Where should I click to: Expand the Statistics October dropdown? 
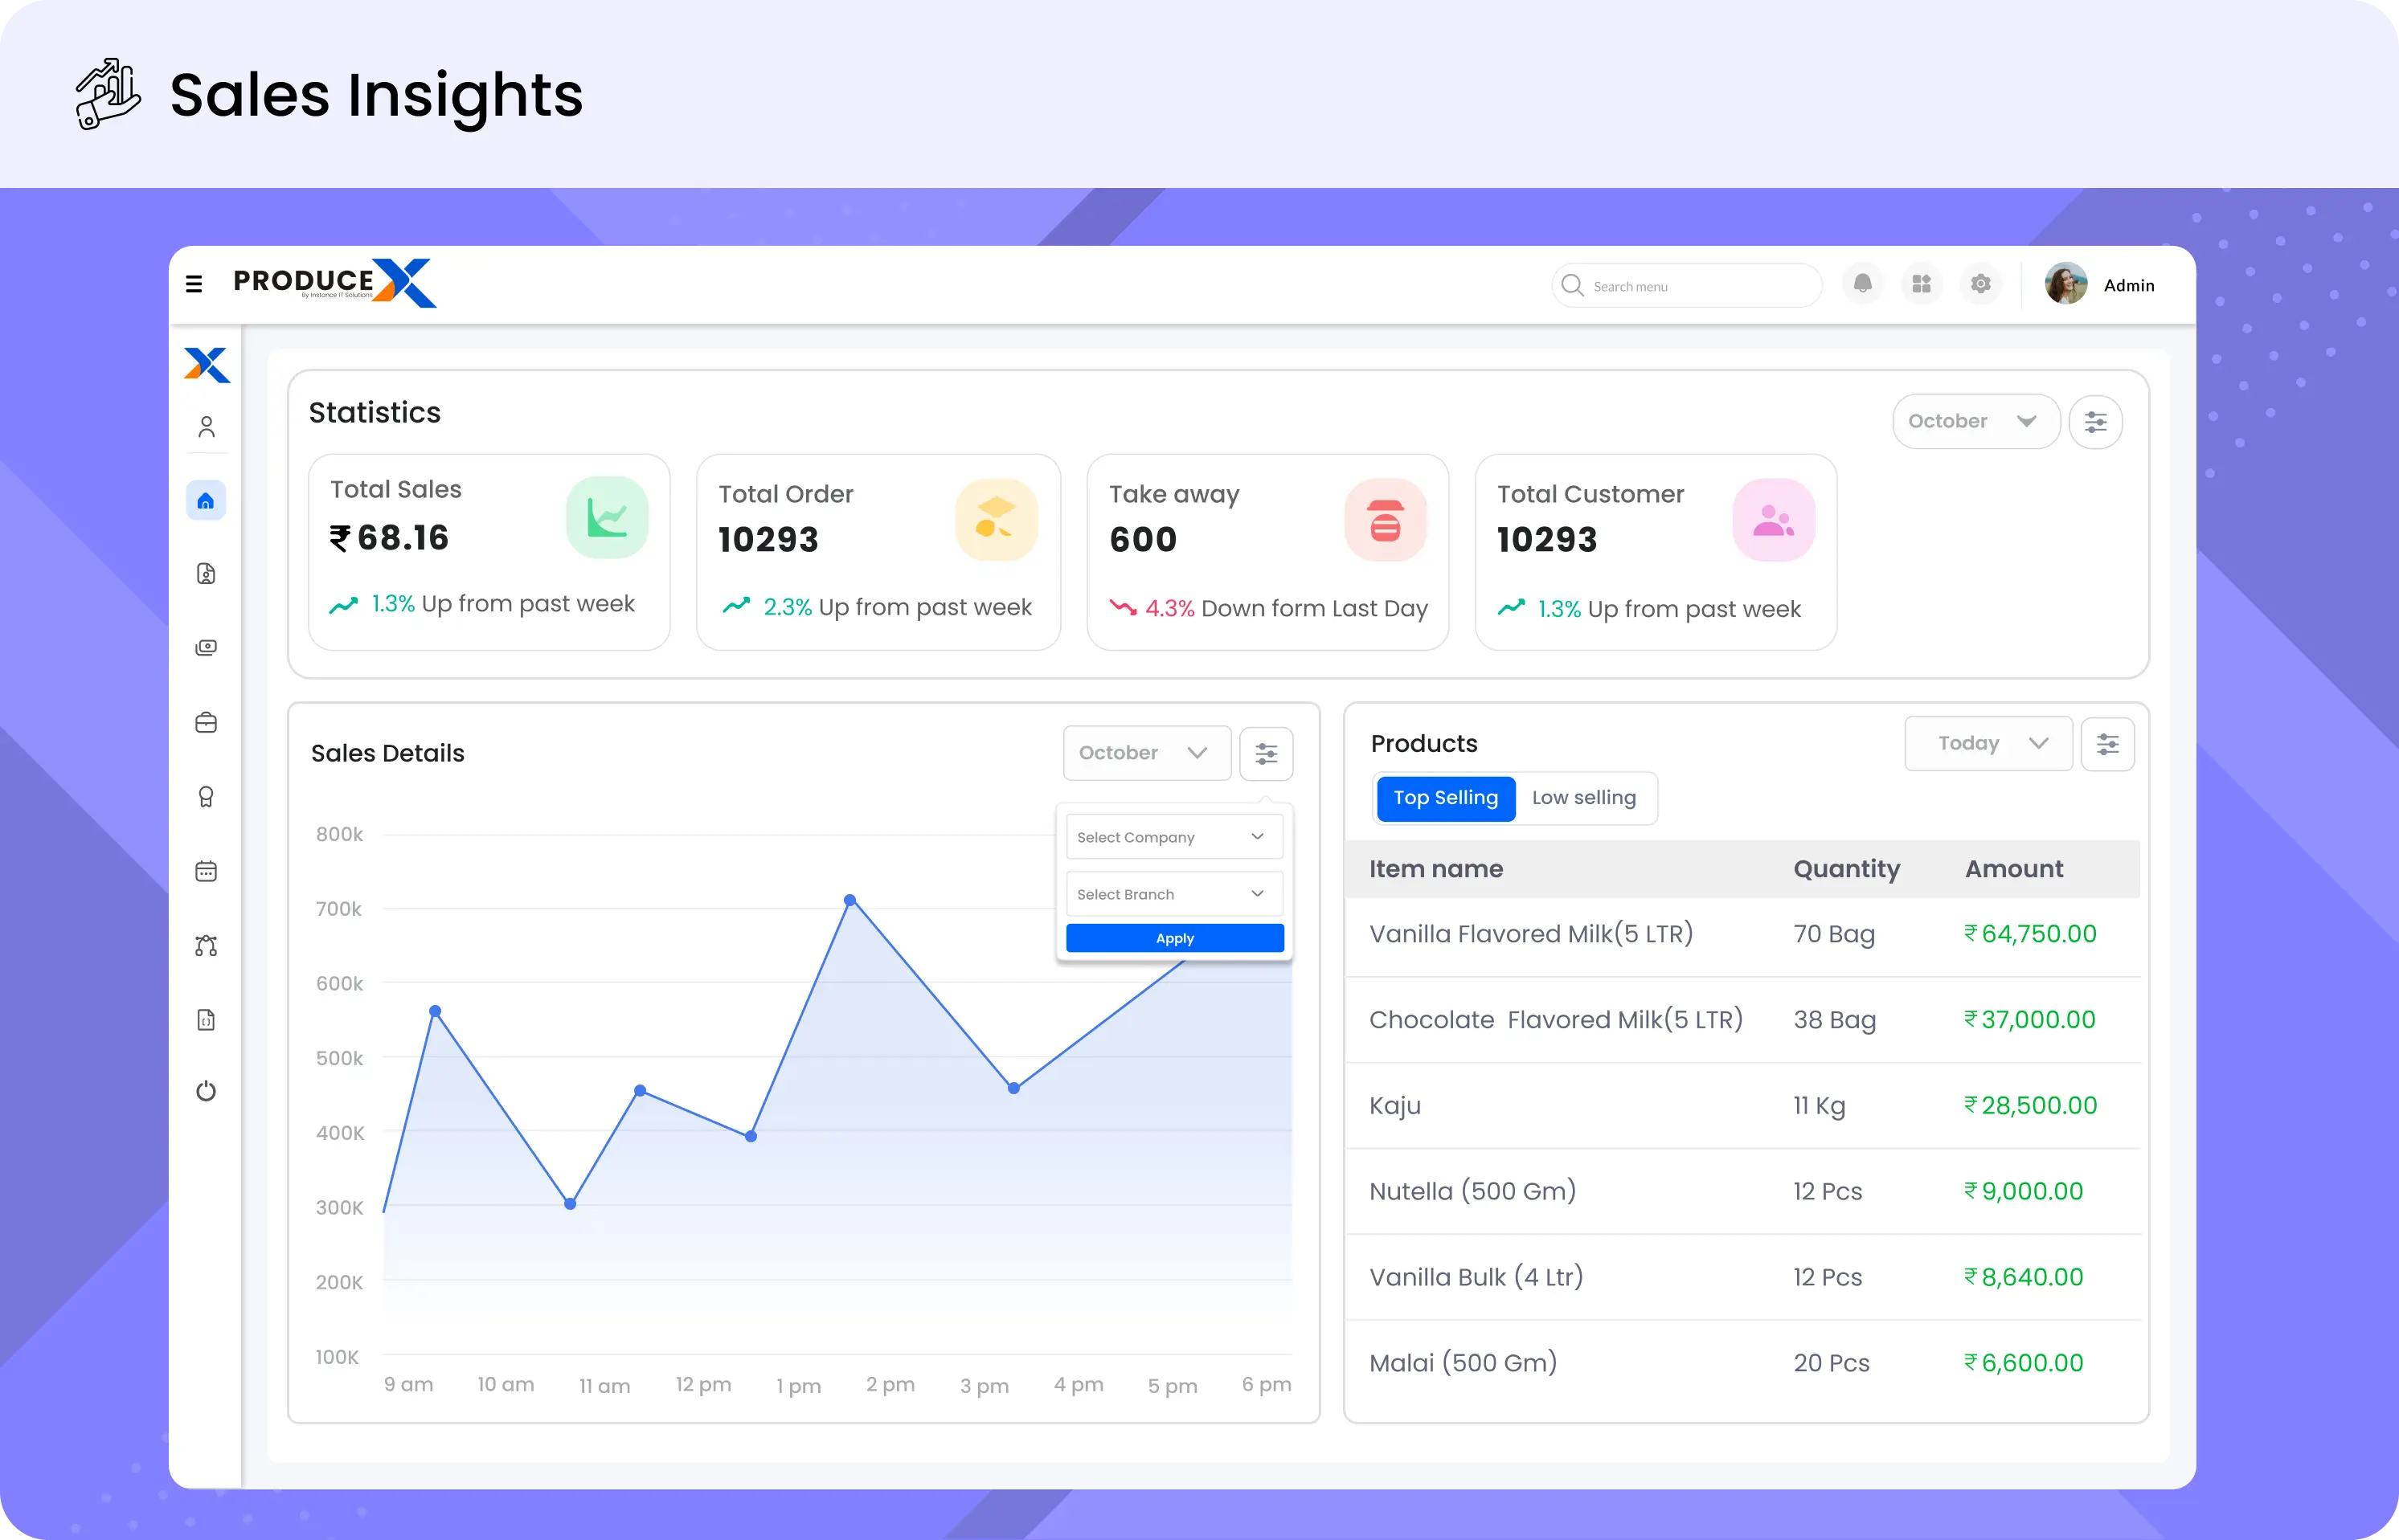[x=1975, y=421]
